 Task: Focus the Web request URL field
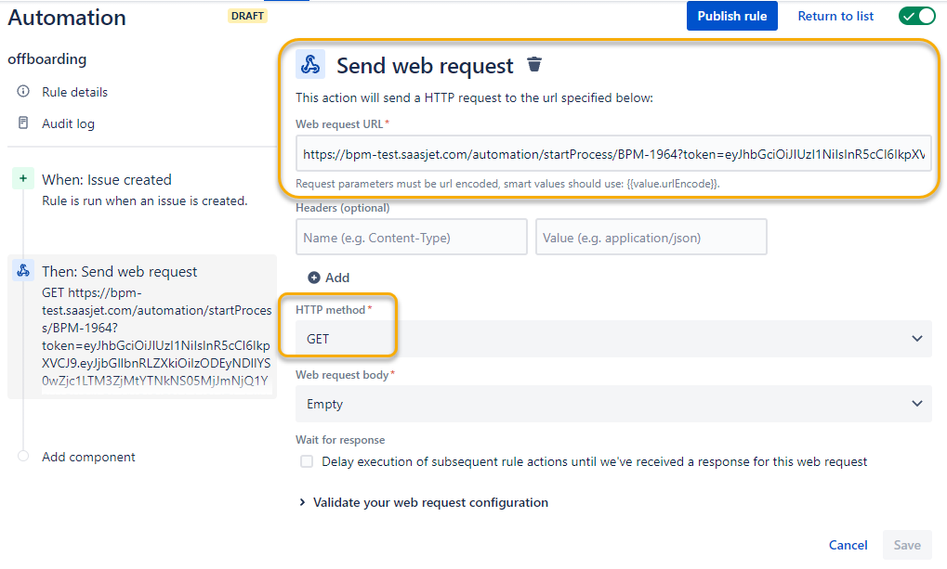(x=613, y=154)
